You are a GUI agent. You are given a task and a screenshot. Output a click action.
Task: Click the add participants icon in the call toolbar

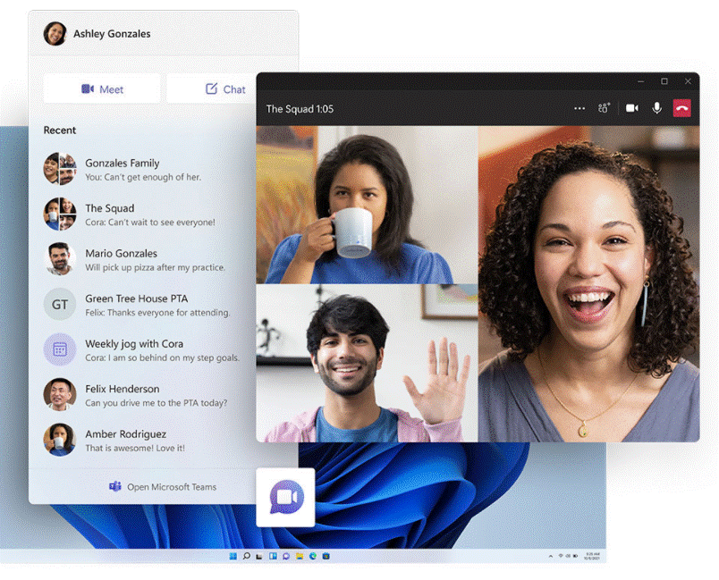tap(604, 108)
